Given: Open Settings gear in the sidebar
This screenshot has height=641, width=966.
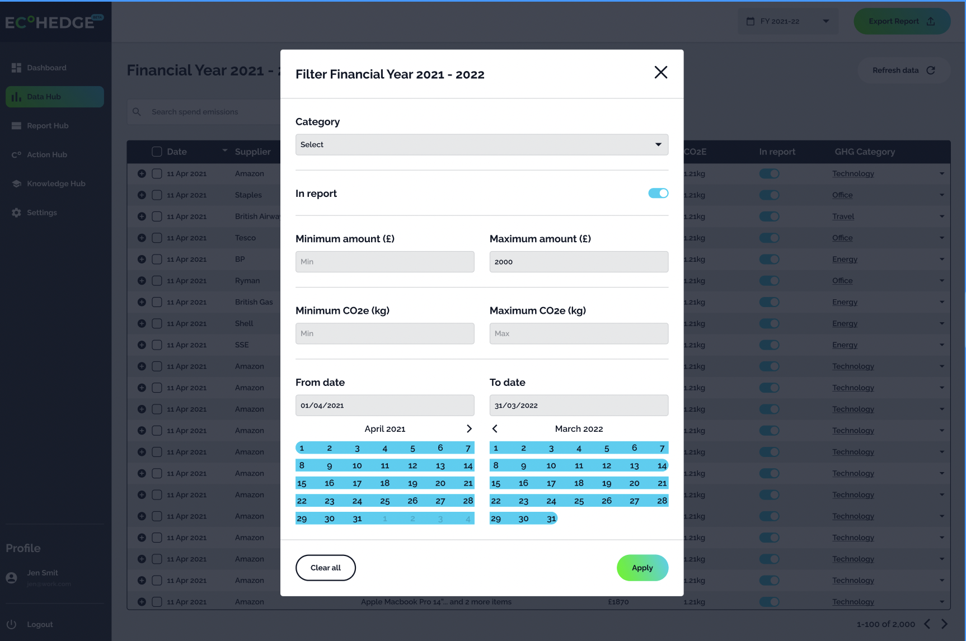Looking at the screenshot, I should (16, 213).
